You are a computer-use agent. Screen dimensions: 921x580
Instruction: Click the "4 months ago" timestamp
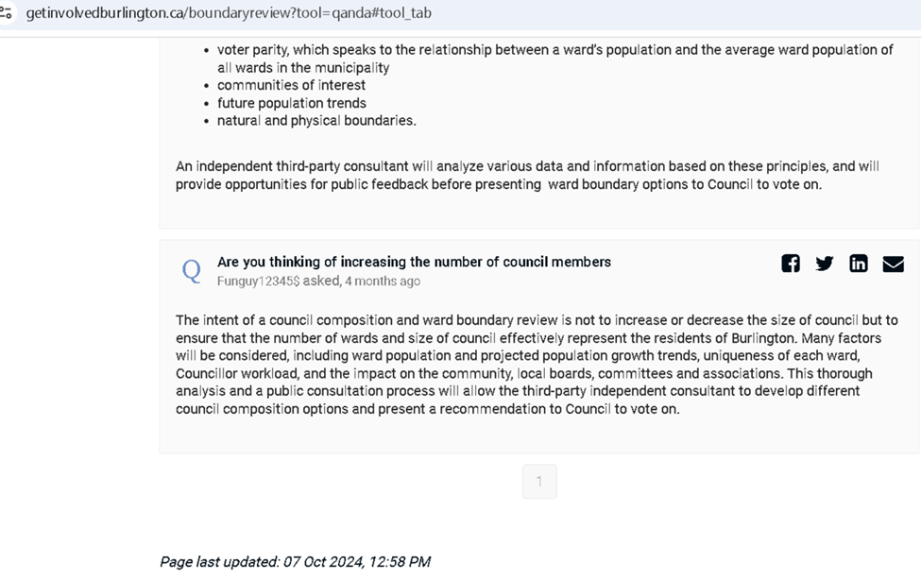pos(383,281)
